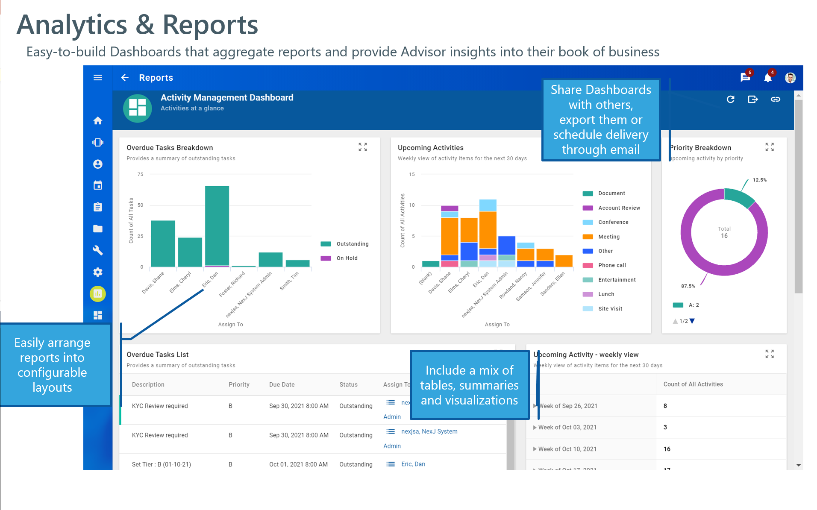Sort by Priority column header

(x=239, y=384)
